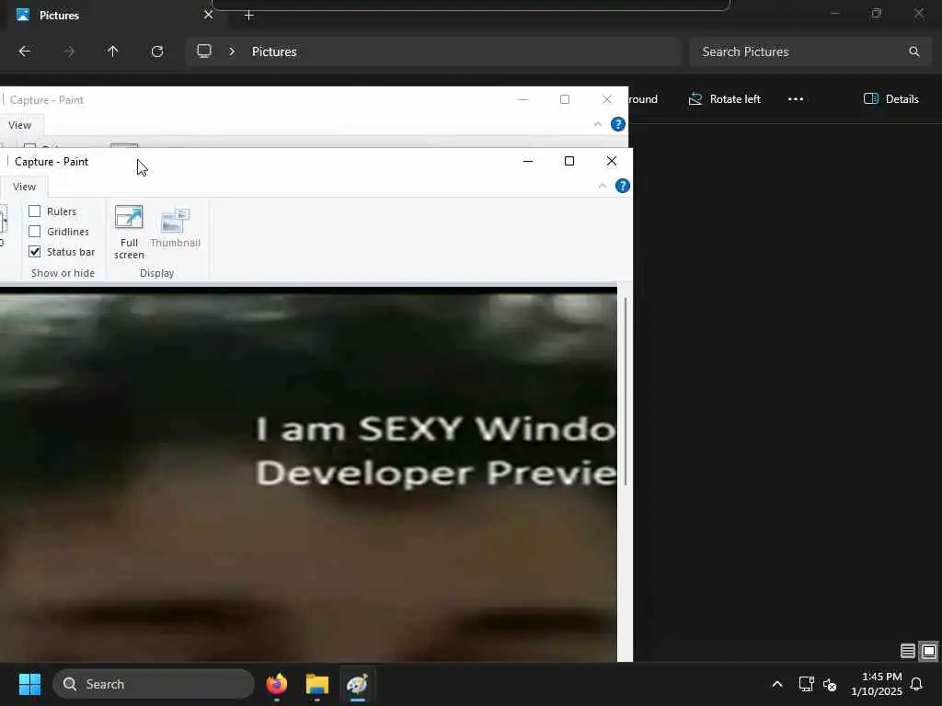Click the front Capture - Paint title text
This screenshot has width=942, height=706.
52,162
